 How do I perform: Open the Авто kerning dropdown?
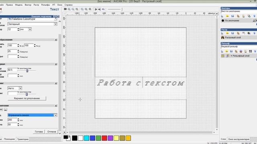[x=20, y=88]
